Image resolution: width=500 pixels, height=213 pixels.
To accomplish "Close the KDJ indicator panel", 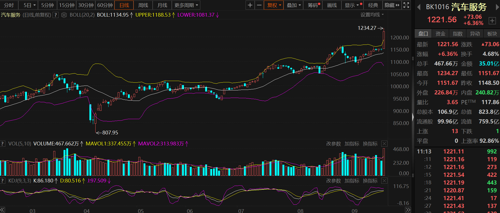I will [x=384, y=181].
